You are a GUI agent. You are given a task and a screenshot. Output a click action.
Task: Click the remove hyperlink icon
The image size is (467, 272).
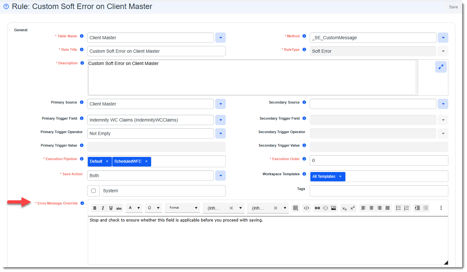[x=325, y=208]
